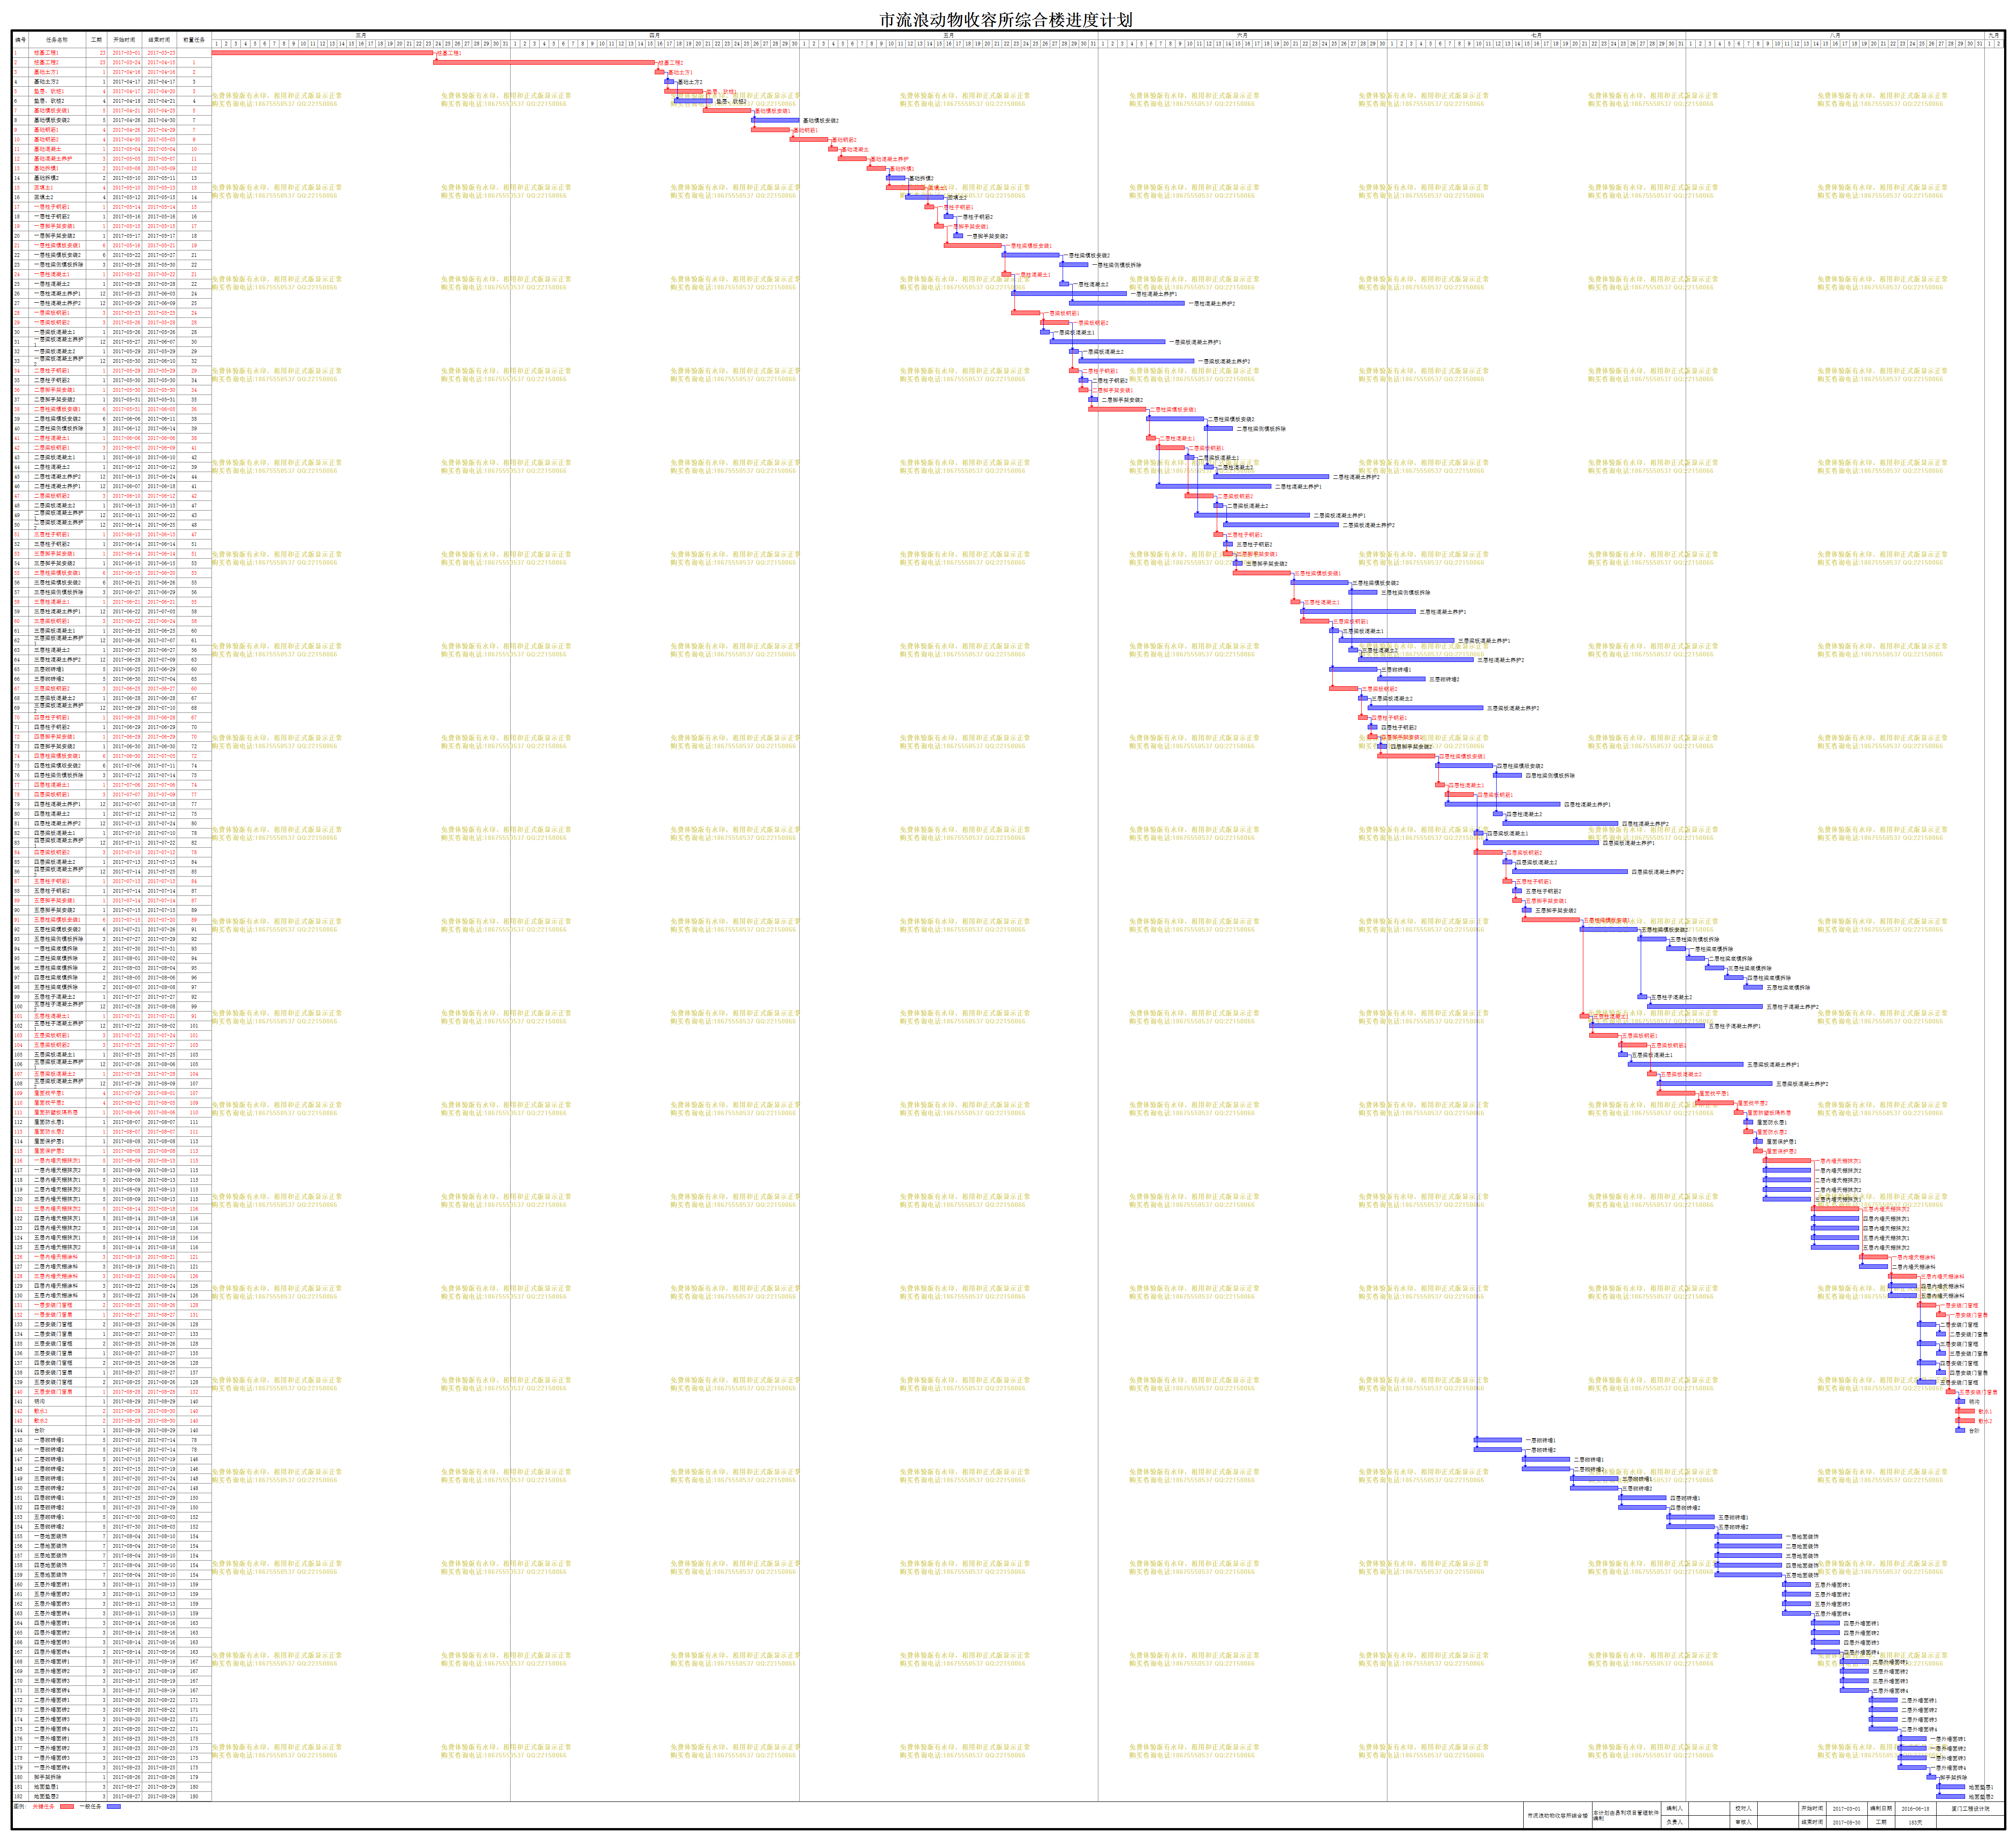Click the 183天 duration value
Image resolution: width=2016 pixels, height=1840 pixels.
point(1915,1821)
